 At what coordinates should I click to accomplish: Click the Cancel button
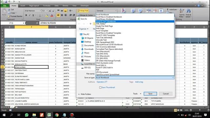pos(166,94)
